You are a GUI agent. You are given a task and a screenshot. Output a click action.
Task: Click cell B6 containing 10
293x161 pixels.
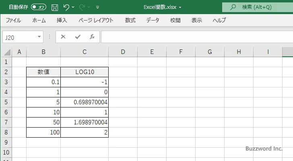pyautogui.click(x=43, y=112)
